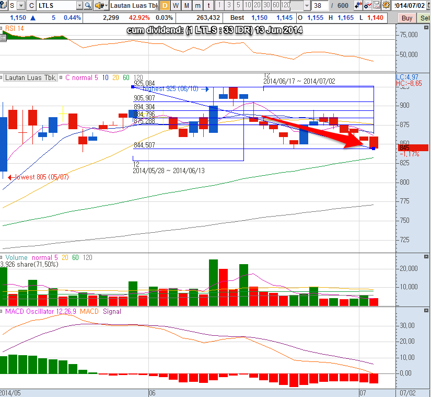This screenshot has height=397, width=431.
Task: Click the stock search magnifier icon
Action: pyautogui.click(x=88, y=5)
